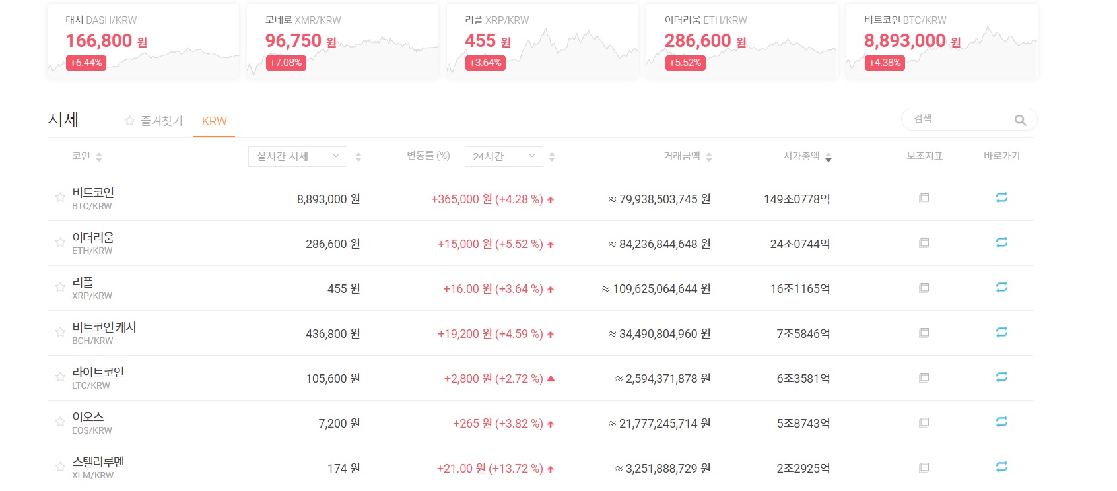
Task: Click the search magnifier icon
Action: tap(1020, 120)
